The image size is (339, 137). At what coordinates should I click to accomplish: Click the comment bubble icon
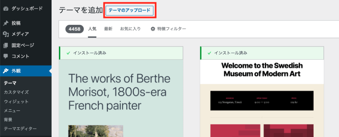(x=6, y=56)
